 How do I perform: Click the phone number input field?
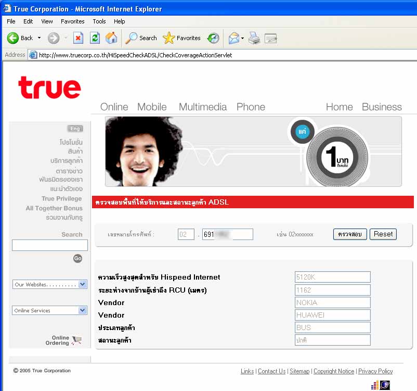tap(228, 234)
